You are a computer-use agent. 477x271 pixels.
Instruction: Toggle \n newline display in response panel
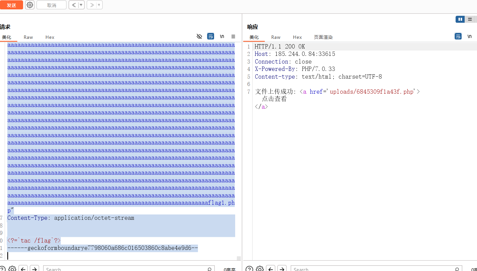(470, 36)
